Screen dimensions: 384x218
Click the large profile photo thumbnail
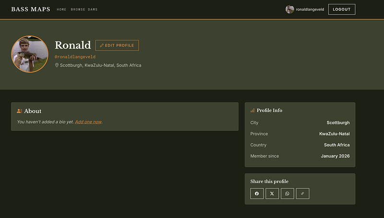pyautogui.click(x=30, y=54)
